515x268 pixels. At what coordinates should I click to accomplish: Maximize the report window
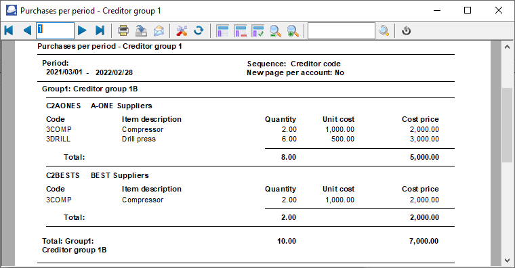(x=468, y=11)
